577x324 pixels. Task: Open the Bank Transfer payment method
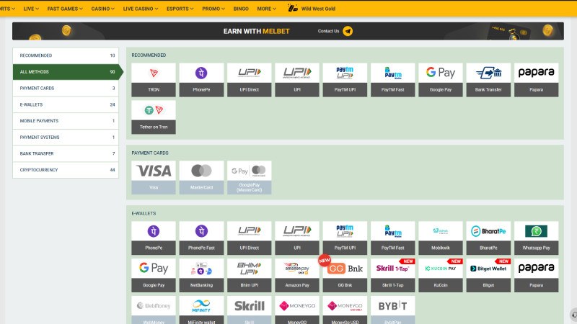click(x=488, y=80)
